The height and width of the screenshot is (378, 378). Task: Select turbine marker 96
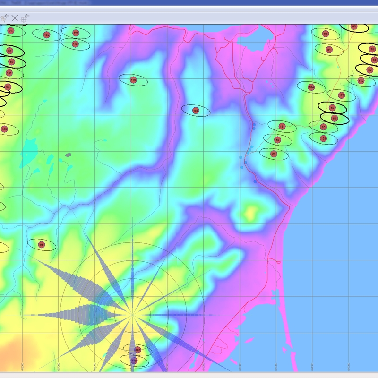click(x=41, y=244)
